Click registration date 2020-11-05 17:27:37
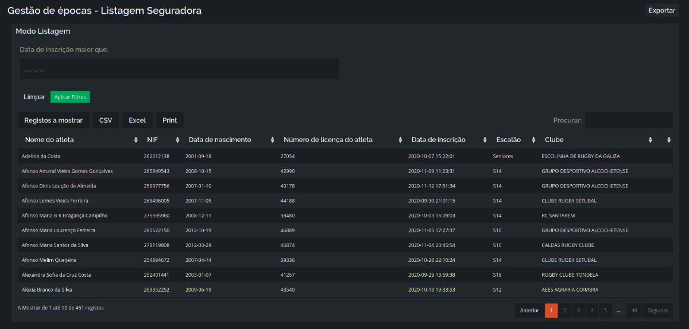The image size is (689, 329). coord(431,230)
